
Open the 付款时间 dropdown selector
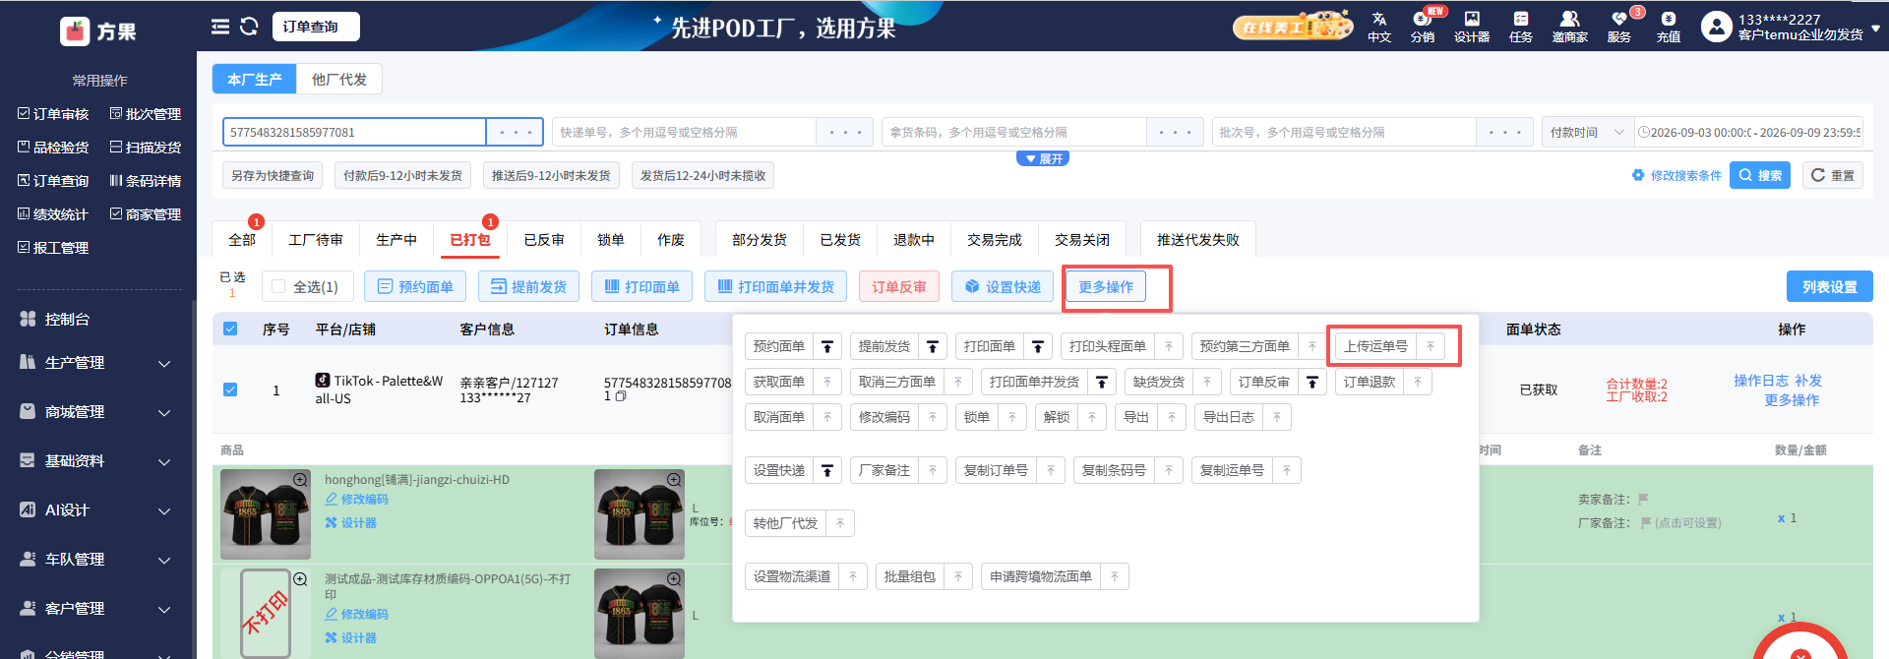click(x=1587, y=132)
